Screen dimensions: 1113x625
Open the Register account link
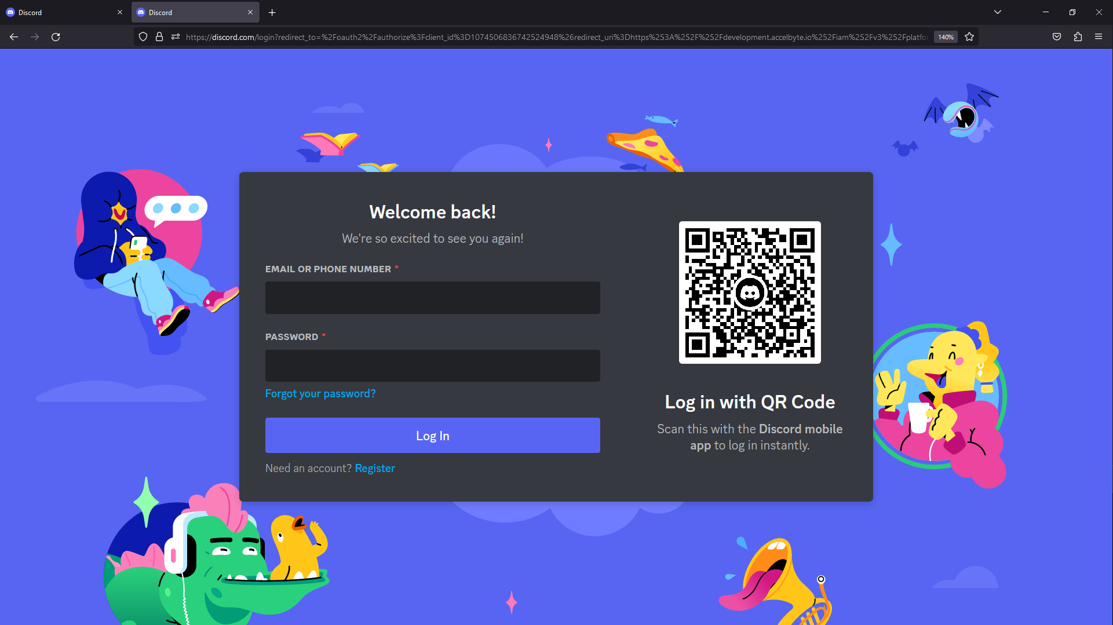tap(375, 468)
